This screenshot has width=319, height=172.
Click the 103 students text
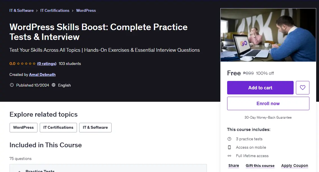(70, 64)
